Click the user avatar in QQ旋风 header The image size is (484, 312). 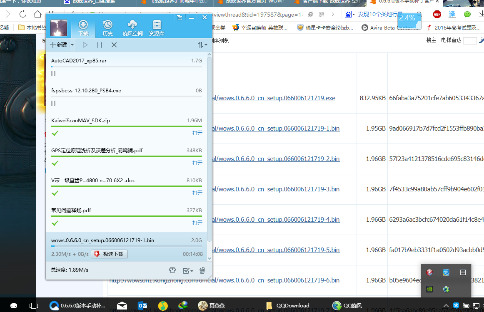pyautogui.click(x=59, y=28)
